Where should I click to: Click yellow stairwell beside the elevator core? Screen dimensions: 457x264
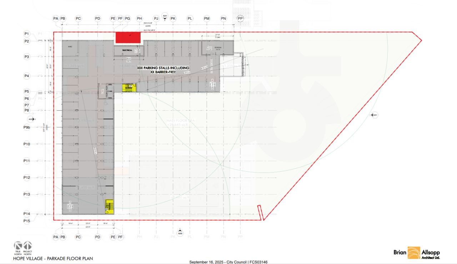coord(127,88)
